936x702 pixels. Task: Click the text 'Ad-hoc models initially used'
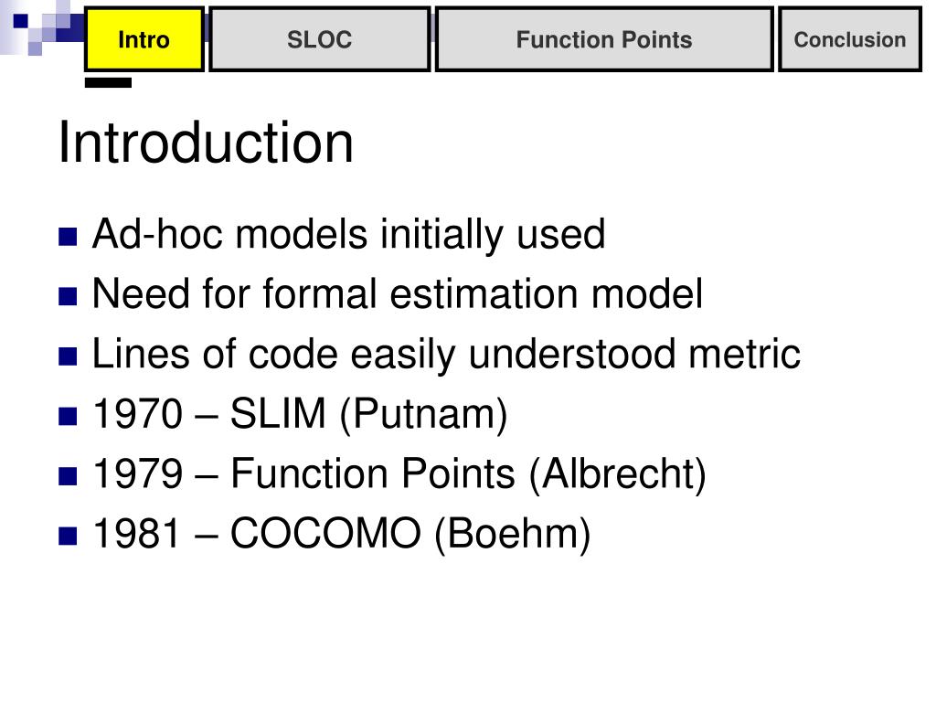(348, 235)
